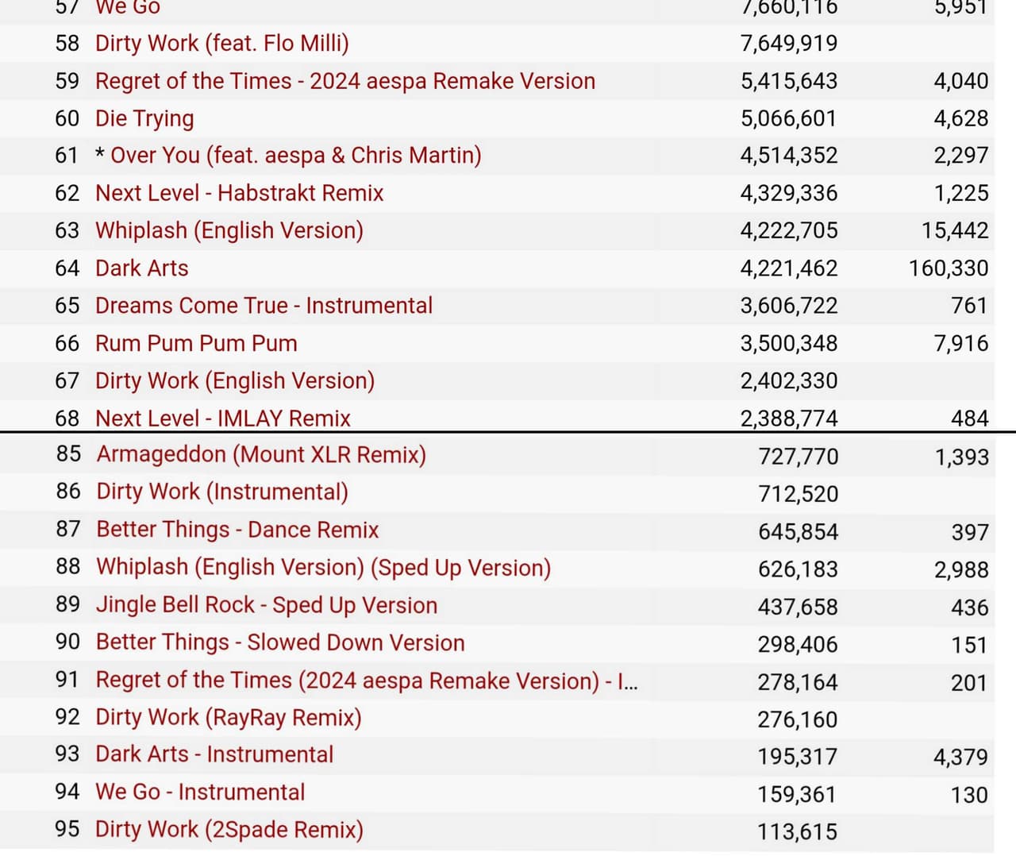Open Dirty Work (English Version) link
Image resolution: width=1016 pixels, height=864 pixels.
234,380
